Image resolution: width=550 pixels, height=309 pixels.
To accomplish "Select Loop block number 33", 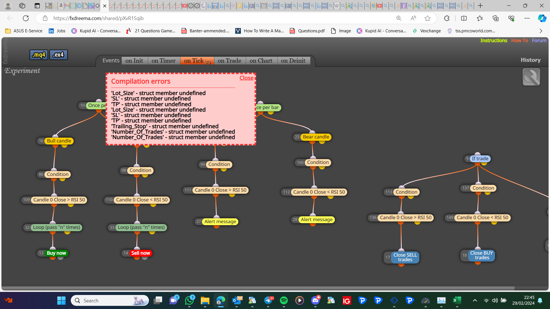I will click(x=141, y=227).
